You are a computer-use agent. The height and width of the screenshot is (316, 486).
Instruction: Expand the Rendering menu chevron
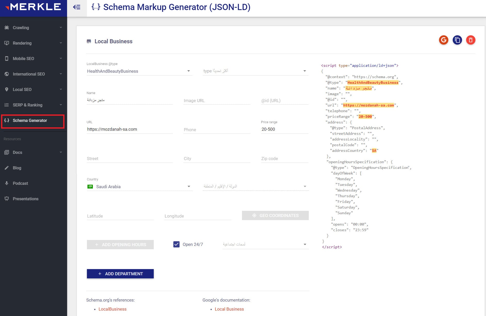[x=61, y=43]
